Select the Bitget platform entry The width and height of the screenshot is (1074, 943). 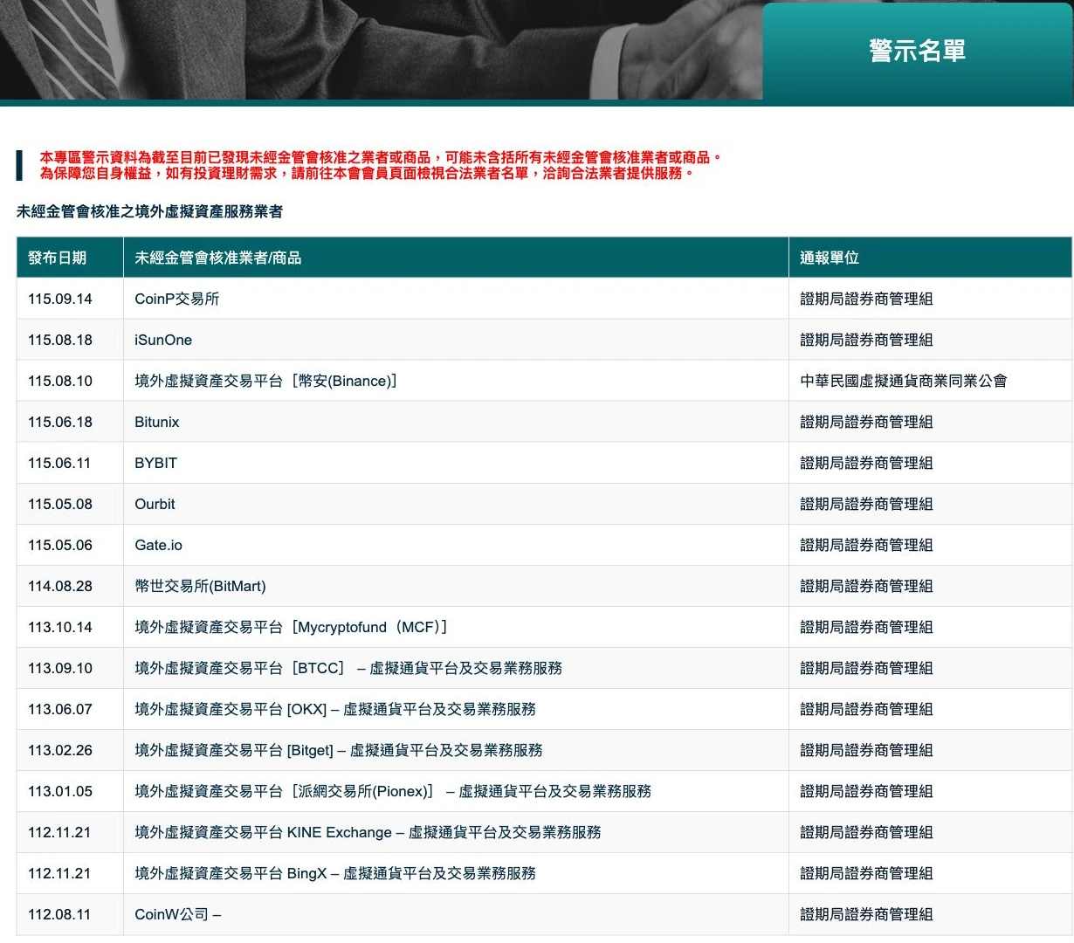click(339, 750)
